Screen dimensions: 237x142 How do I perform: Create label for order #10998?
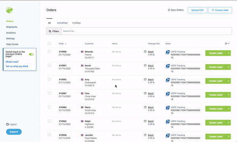[x=216, y=53]
